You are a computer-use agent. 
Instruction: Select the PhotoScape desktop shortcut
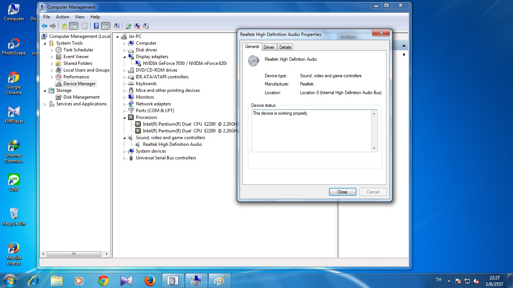[14, 46]
